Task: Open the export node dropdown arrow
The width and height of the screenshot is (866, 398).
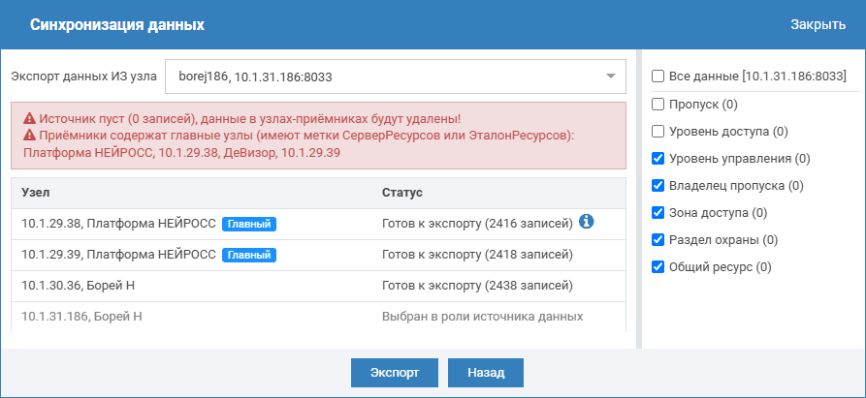Action: pyautogui.click(x=610, y=77)
